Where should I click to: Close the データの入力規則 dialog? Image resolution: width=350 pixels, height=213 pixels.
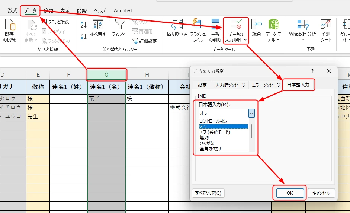point(329,71)
